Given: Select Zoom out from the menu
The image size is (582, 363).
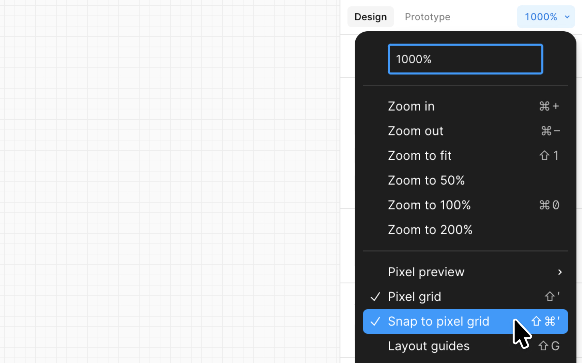Looking at the screenshot, I should click(465, 131).
